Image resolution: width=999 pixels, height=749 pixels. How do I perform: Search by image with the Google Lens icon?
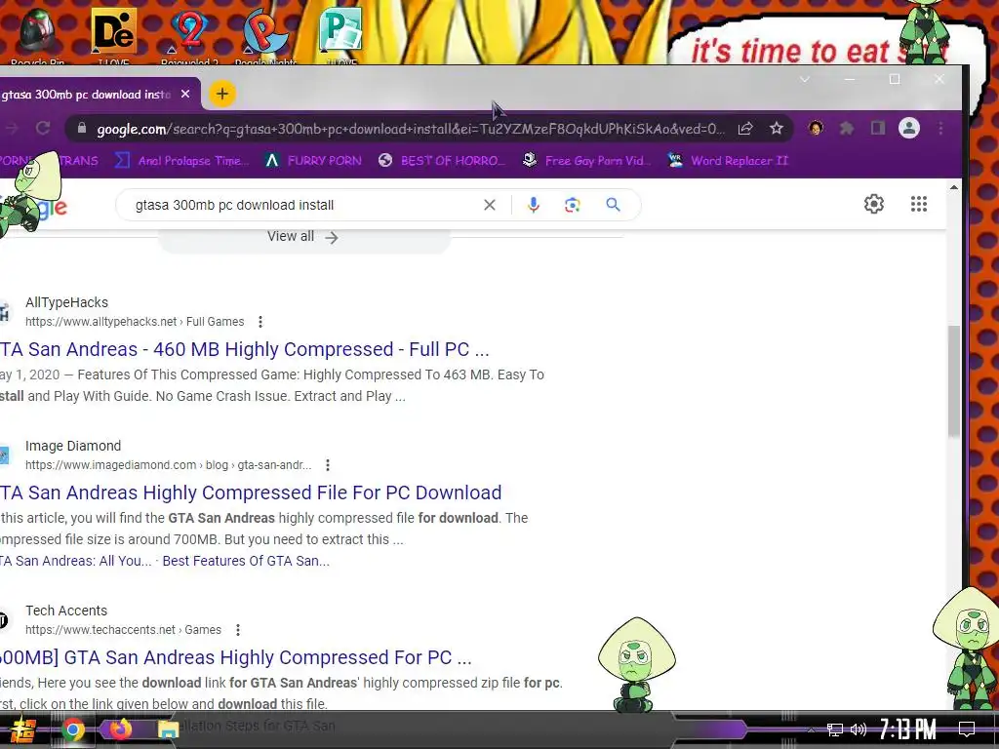(x=572, y=205)
